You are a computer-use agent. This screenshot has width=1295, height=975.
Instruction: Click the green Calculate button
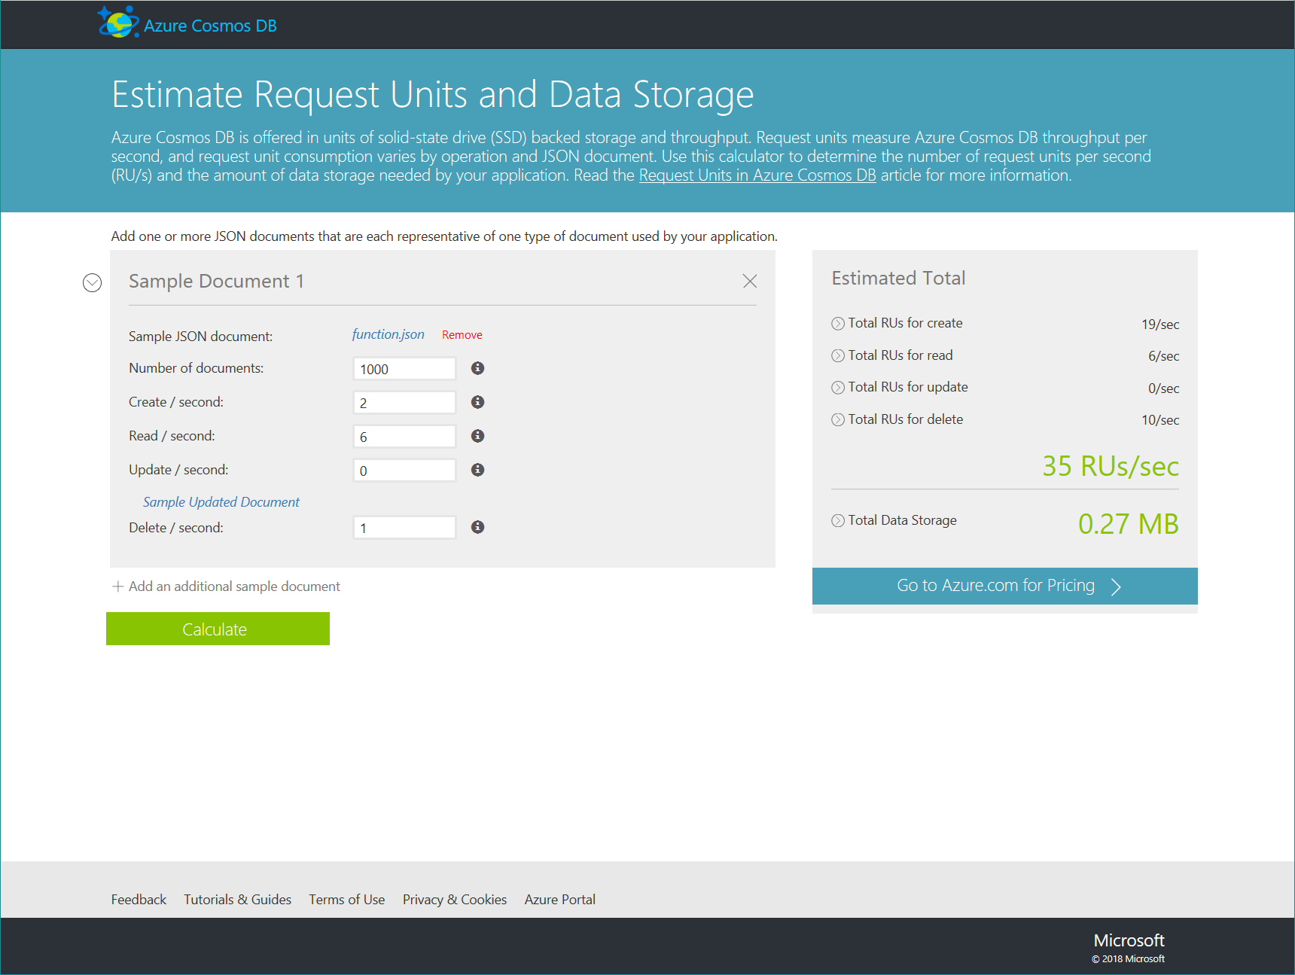tap(218, 629)
